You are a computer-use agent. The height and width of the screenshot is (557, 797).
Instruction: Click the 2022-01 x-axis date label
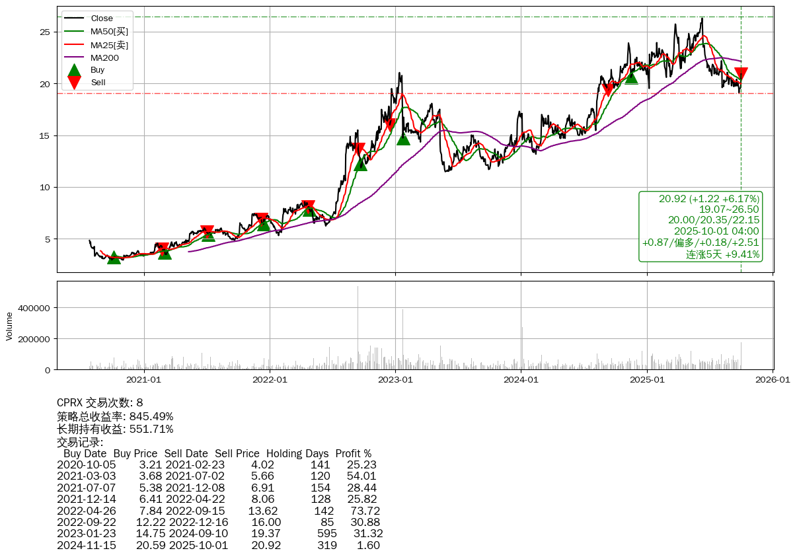pos(270,380)
